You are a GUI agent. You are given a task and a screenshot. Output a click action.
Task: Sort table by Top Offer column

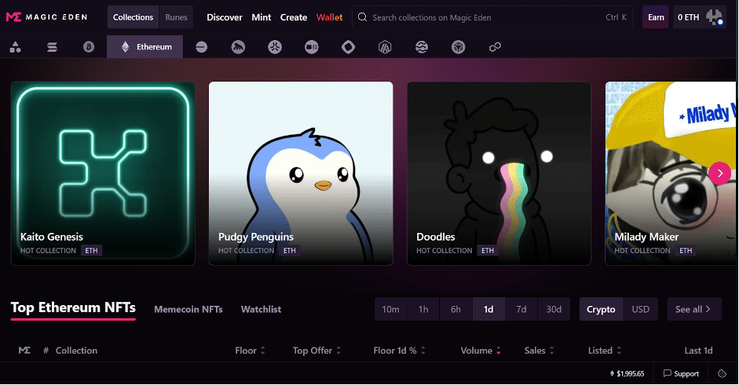[x=316, y=350]
